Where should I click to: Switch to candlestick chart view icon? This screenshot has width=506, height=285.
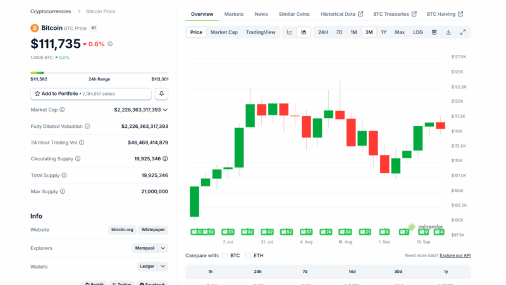point(304,32)
